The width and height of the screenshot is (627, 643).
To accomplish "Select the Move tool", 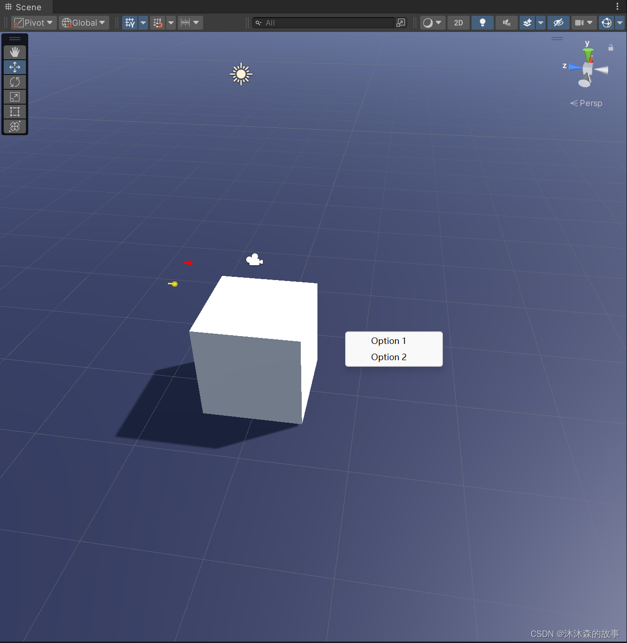I will (x=15, y=67).
